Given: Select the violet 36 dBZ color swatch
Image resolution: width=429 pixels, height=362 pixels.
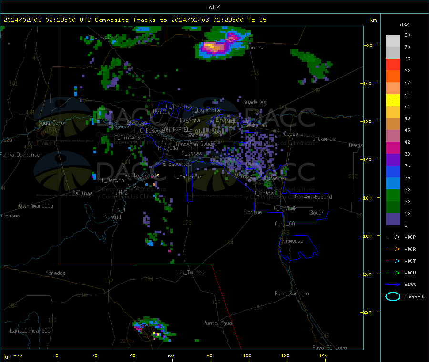Looking at the screenshot, I should [x=393, y=160].
